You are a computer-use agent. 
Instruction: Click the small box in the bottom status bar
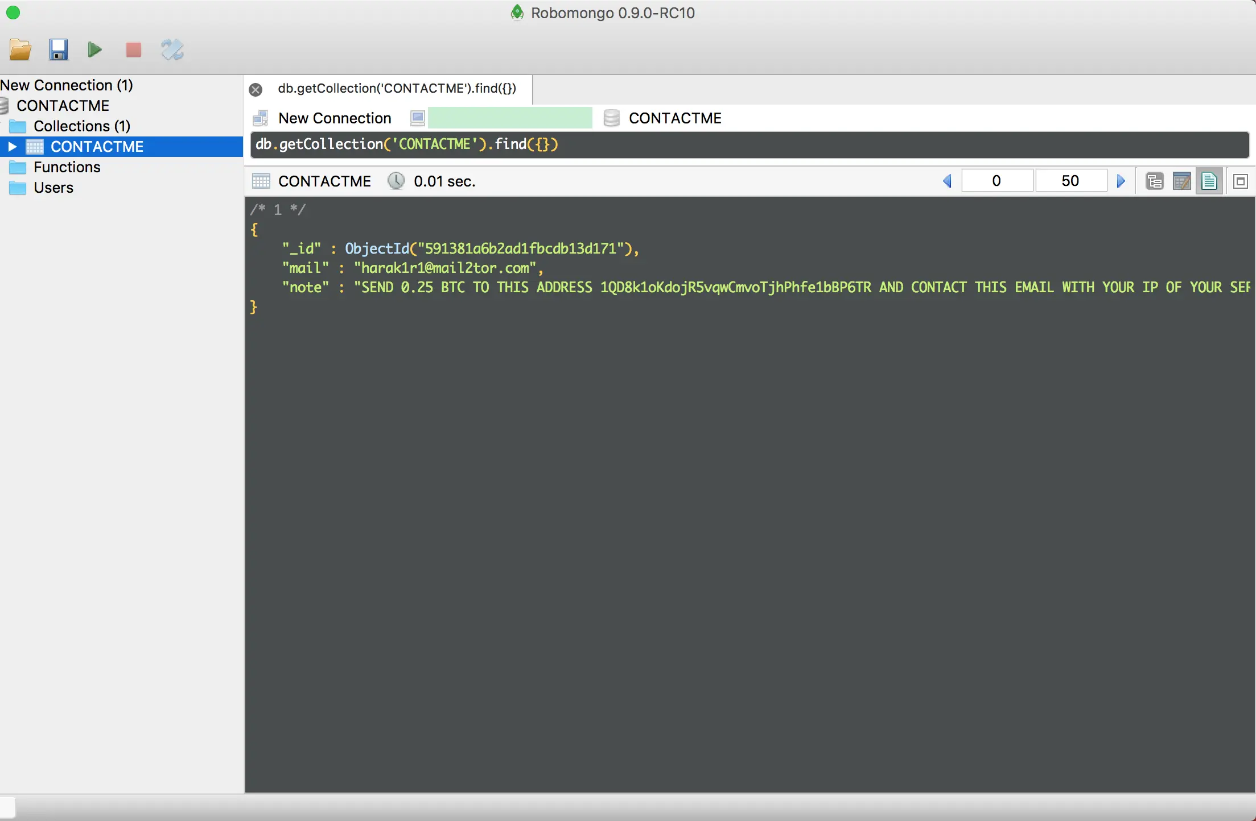click(8, 807)
